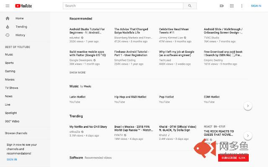The width and height of the screenshot is (268, 167).
Task: Click the sWooZie channel name
Action: click(75, 132)
